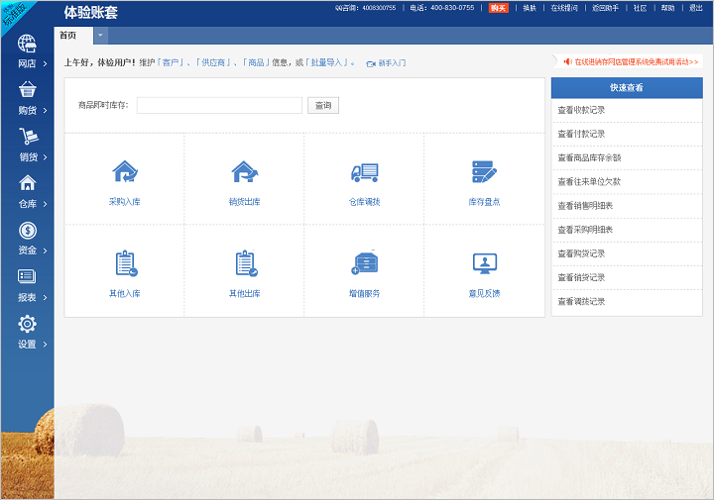Expand the 购货 sidebar chevron
Viewport: 714px width, 500px height.
45,111
